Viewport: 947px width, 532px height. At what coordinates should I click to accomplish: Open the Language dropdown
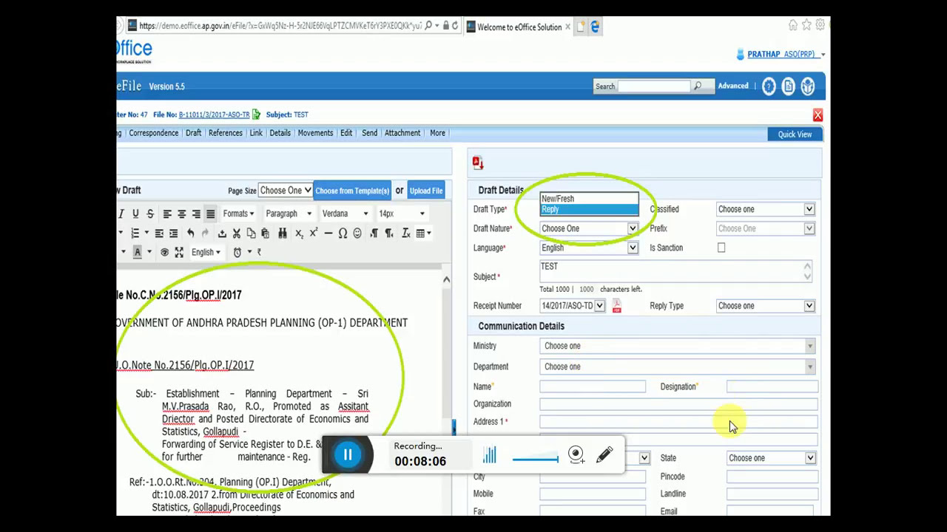(589, 248)
